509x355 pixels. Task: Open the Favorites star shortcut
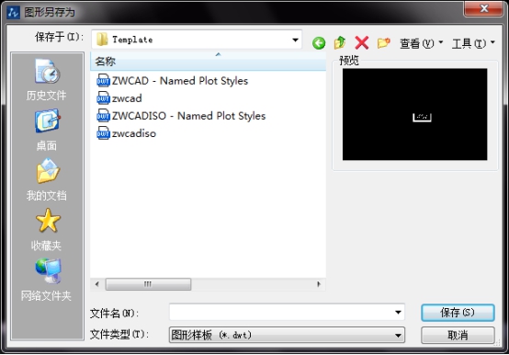[x=47, y=229]
